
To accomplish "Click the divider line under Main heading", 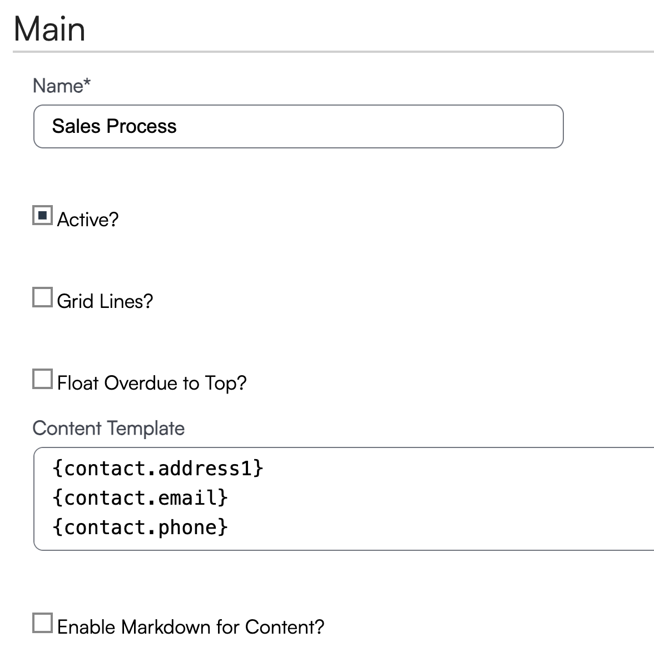I will coord(334,52).
